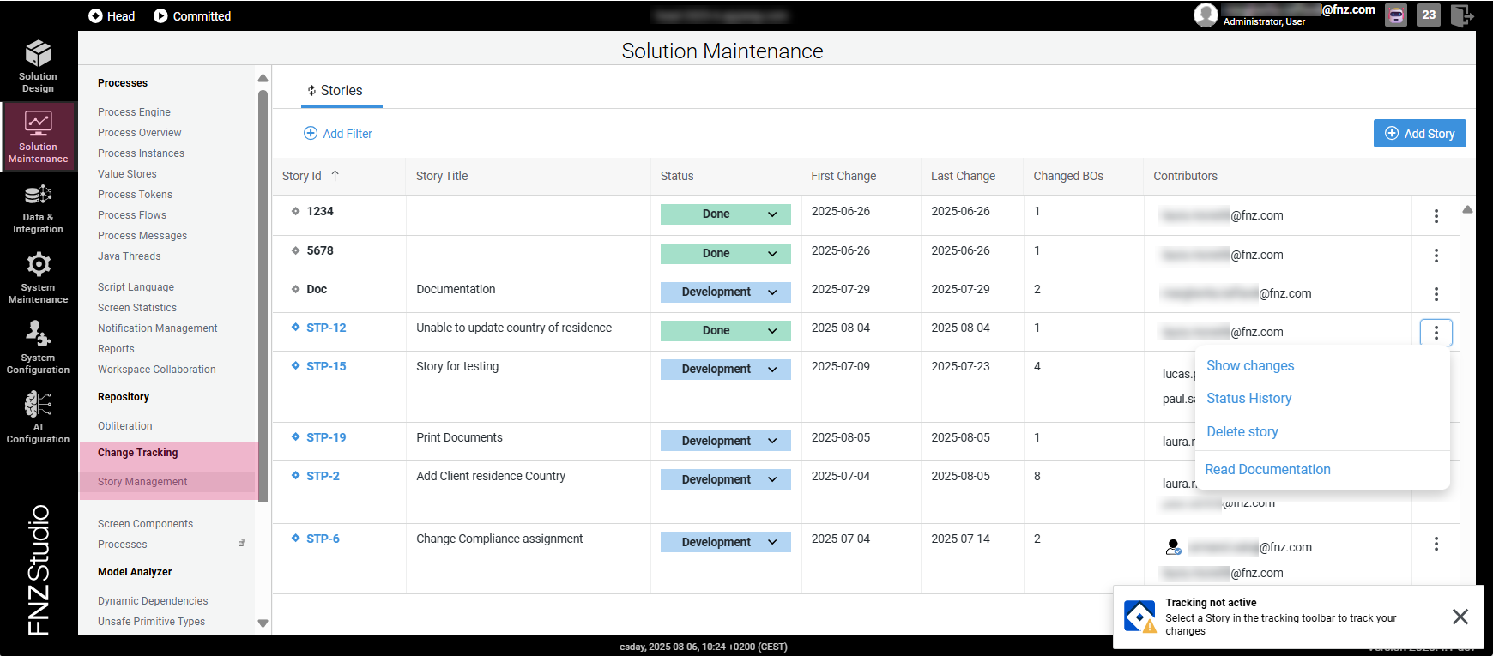Open the notifications counter showing 23

(1429, 15)
